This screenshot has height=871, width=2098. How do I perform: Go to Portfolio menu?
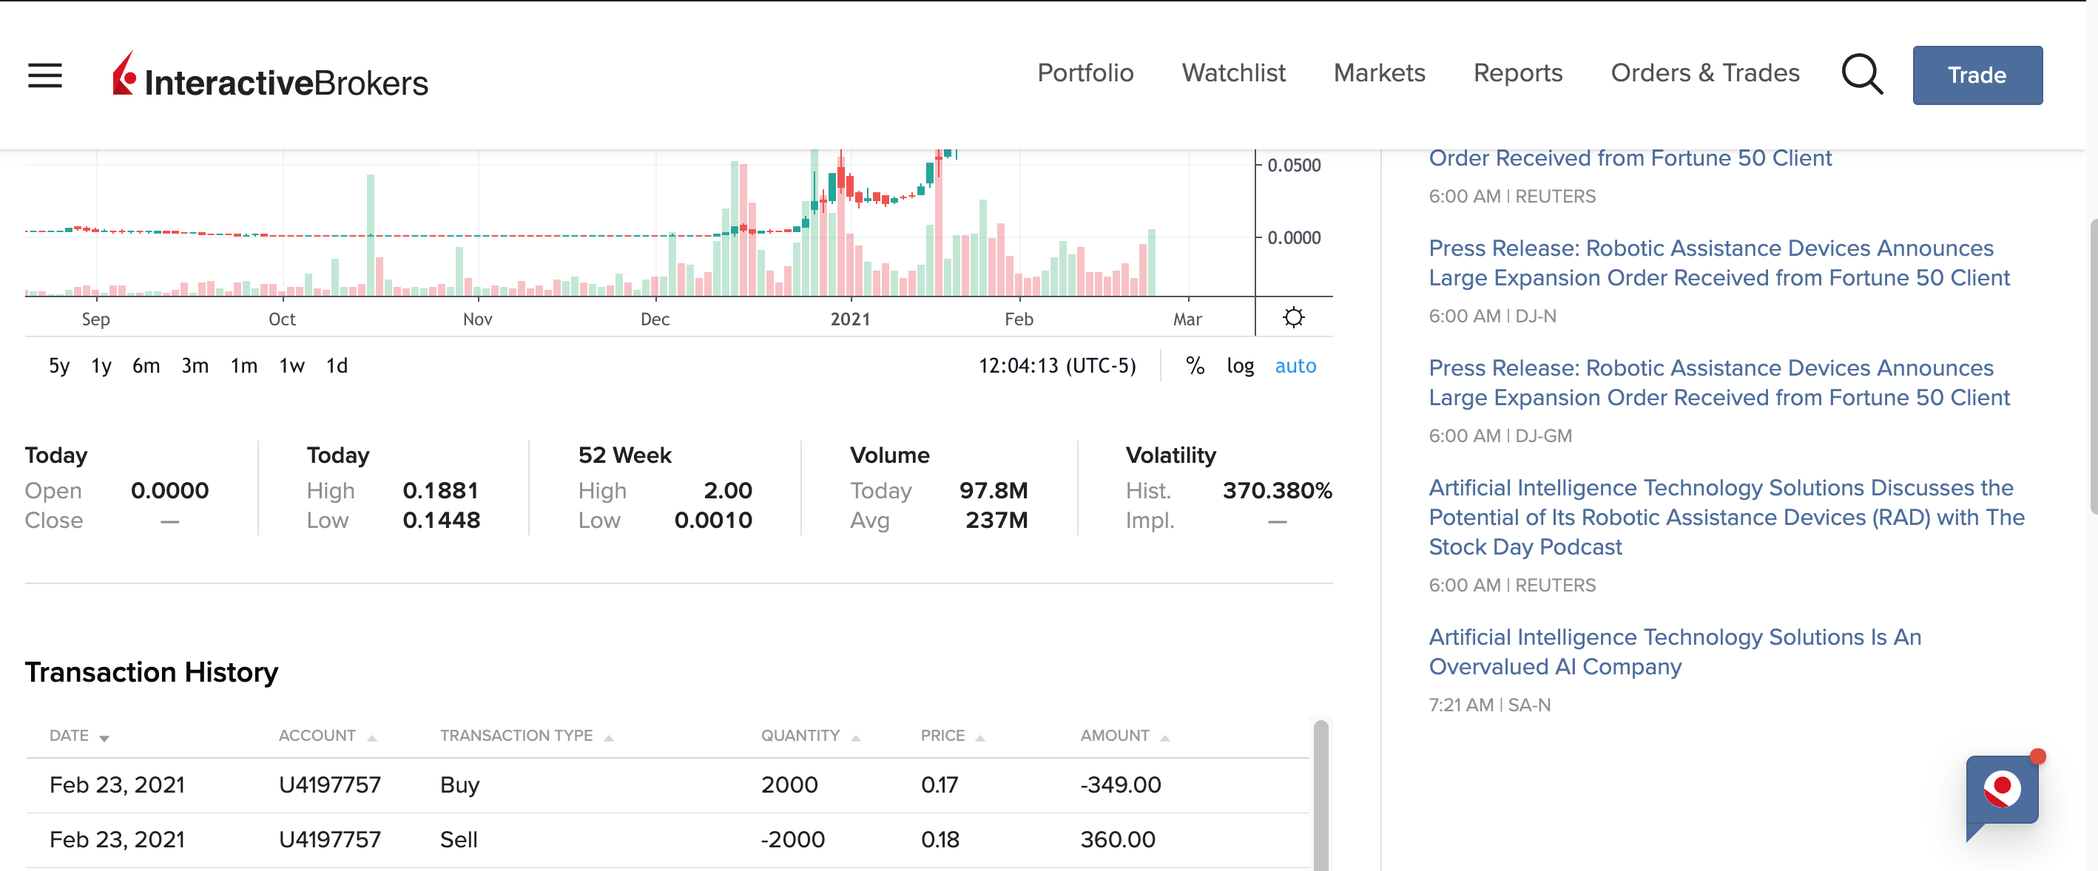[1085, 73]
